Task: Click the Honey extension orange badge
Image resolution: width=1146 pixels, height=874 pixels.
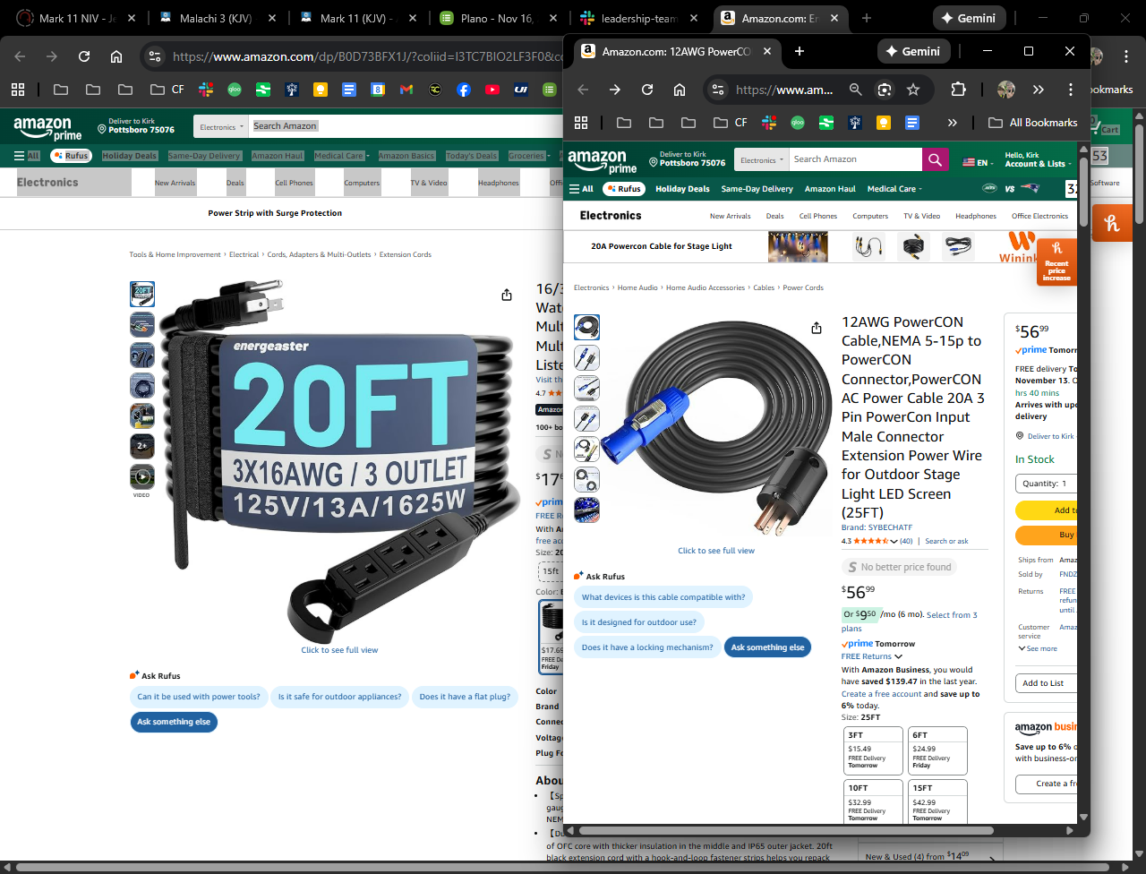Action: [x=1112, y=224]
